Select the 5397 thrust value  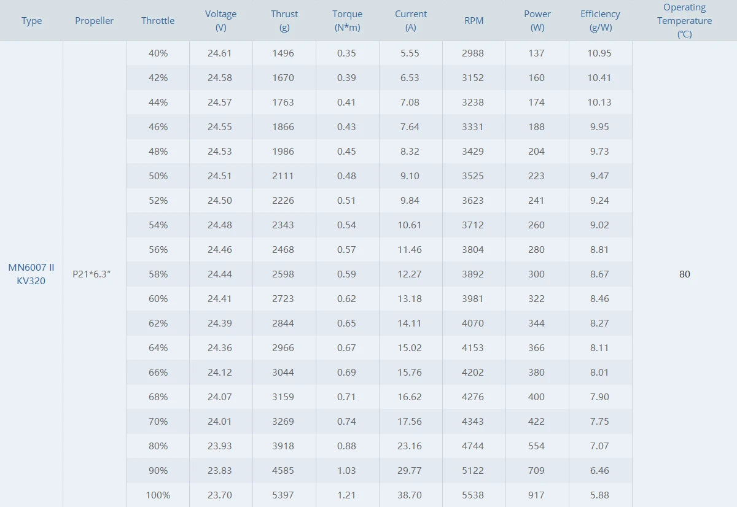tap(283, 495)
